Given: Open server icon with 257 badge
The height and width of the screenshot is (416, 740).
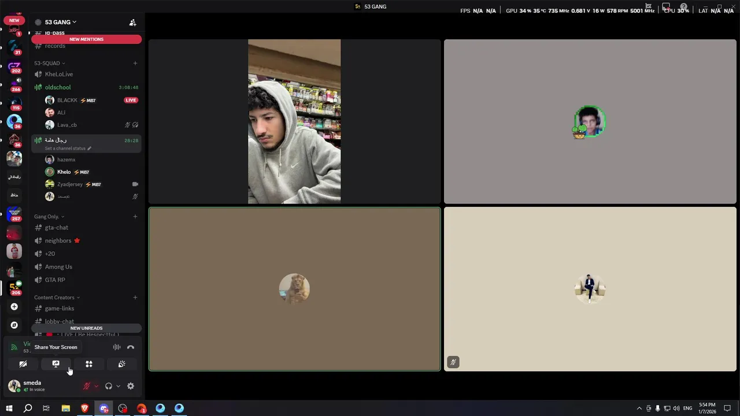Looking at the screenshot, I should pyautogui.click(x=14, y=214).
